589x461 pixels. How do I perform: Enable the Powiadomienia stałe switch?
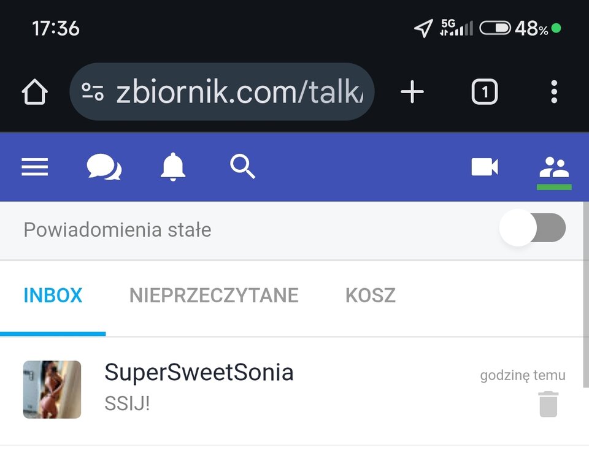pyautogui.click(x=533, y=228)
